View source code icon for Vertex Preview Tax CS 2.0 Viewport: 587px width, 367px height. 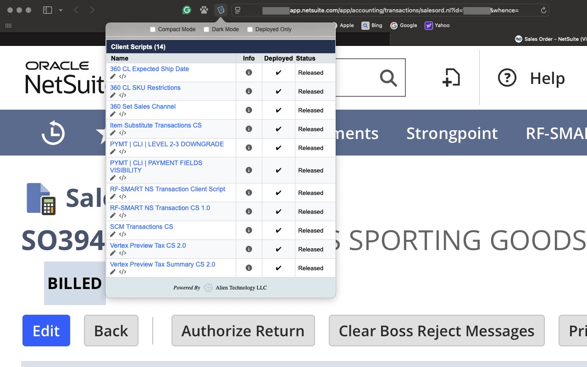click(x=122, y=253)
